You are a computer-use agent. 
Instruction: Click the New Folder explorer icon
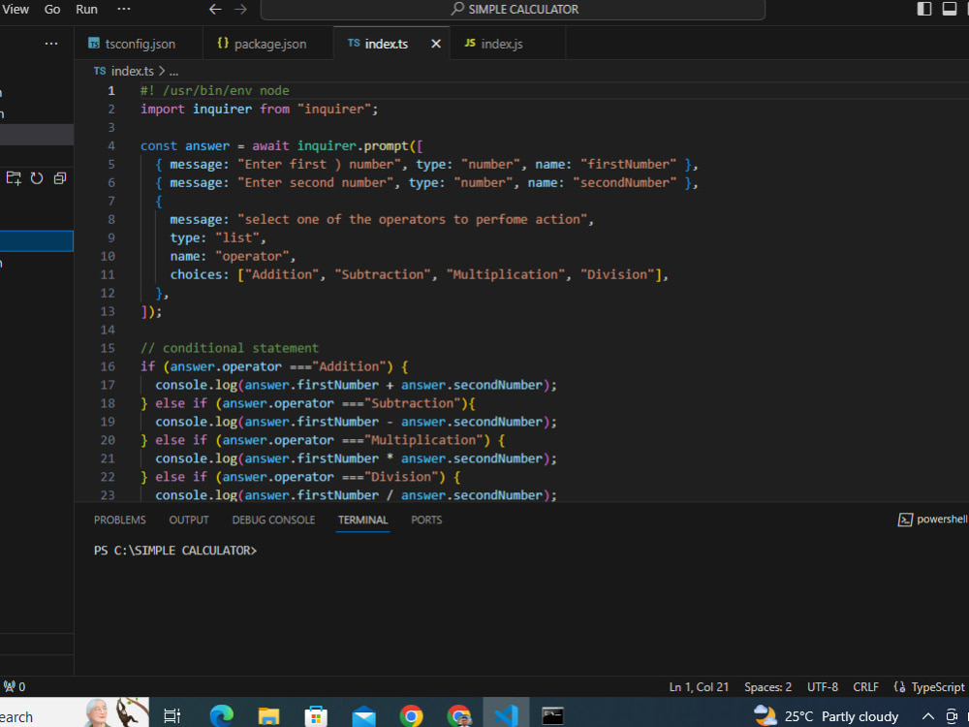click(x=14, y=178)
